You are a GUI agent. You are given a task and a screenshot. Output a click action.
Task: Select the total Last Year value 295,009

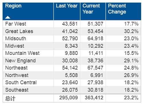tap(68, 98)
